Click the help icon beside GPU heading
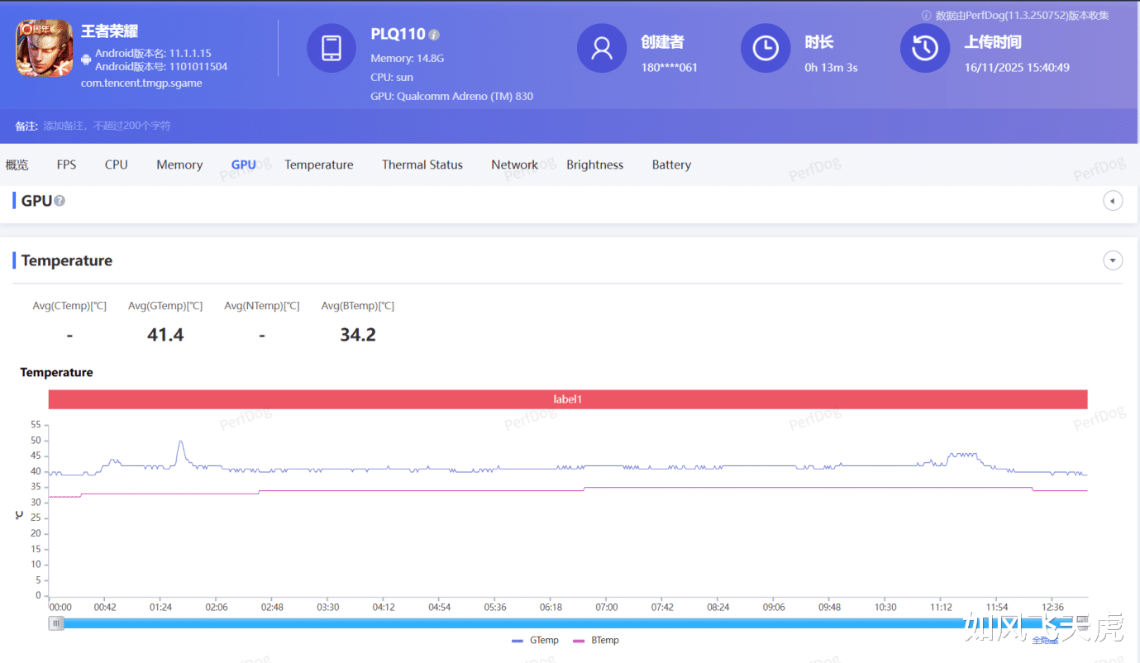 point(60,201)
